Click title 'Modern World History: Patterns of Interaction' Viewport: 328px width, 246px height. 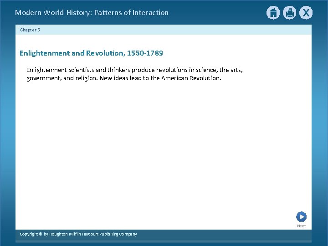92,13
